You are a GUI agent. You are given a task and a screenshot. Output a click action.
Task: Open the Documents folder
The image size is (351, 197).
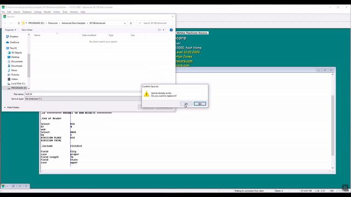(17, 61)
